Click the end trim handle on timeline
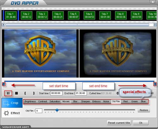 tap(155, 84)
